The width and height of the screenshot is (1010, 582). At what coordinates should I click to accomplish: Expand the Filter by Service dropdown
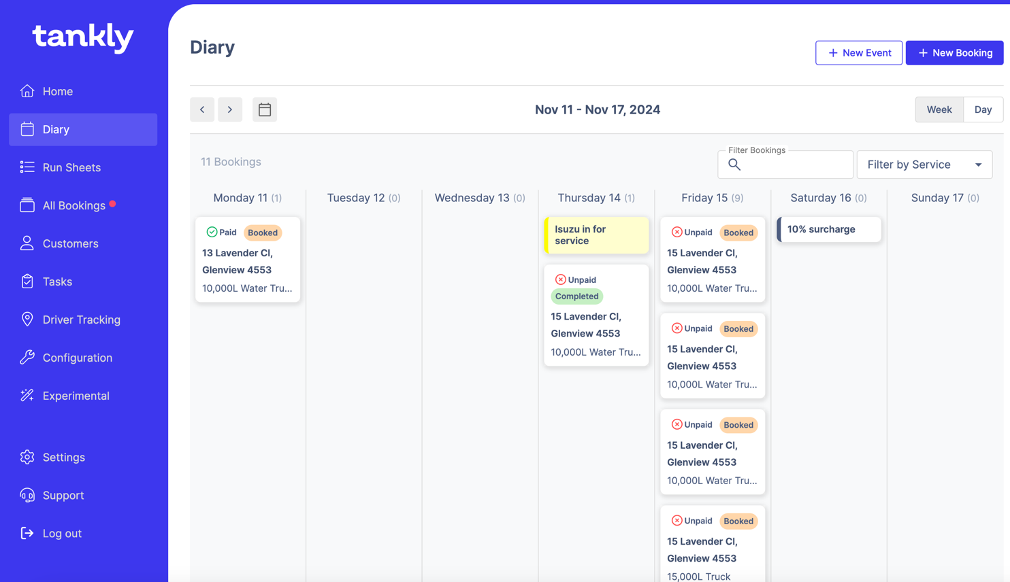pos(924,165)
